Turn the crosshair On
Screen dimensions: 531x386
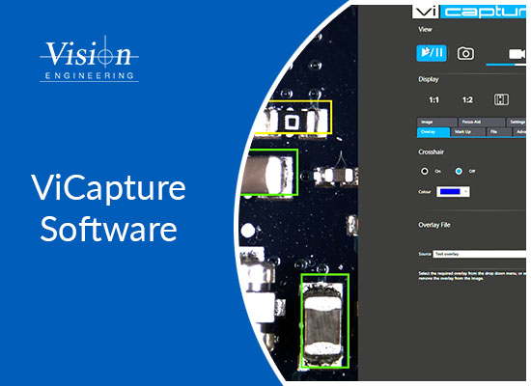[425, 171]
